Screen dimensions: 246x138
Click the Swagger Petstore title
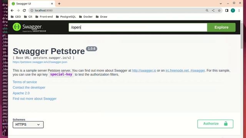coord(49,51)
